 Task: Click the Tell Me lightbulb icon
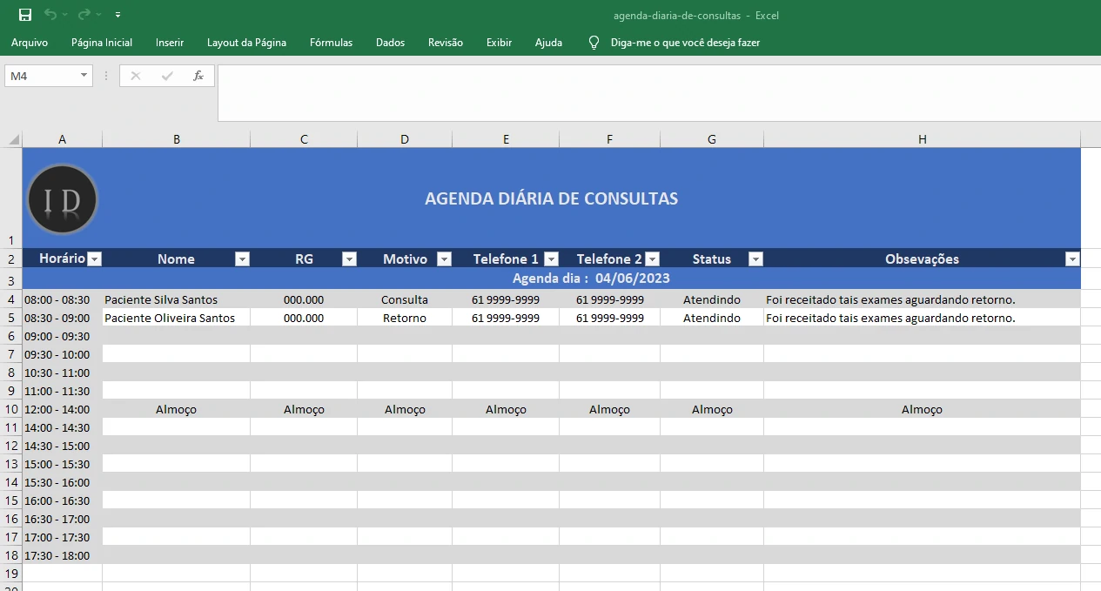(x=594, y=42)
